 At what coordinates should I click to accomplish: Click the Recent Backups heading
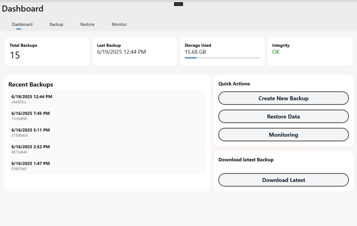click(31, 84)
